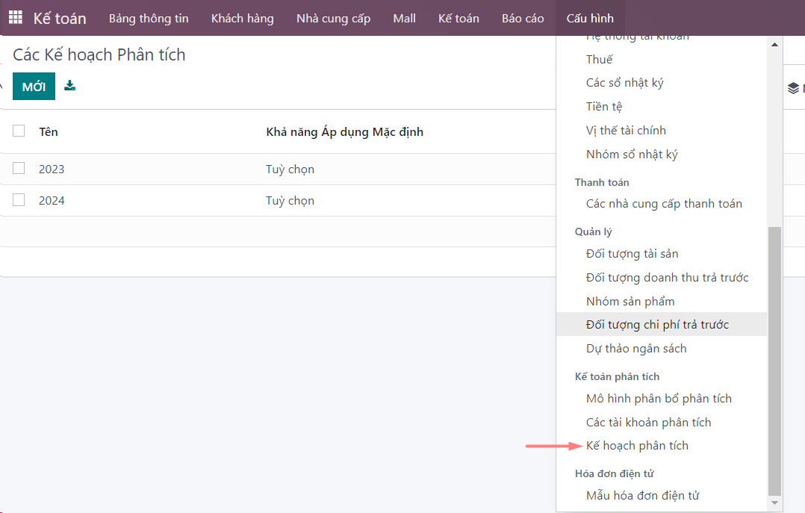Screen dimensions: 805x513
Task: Tick the select-all header checkbox
Action: point(19,131)
